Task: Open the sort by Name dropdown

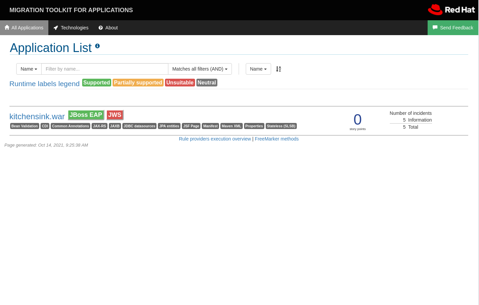Action: (x=258, y=69)
